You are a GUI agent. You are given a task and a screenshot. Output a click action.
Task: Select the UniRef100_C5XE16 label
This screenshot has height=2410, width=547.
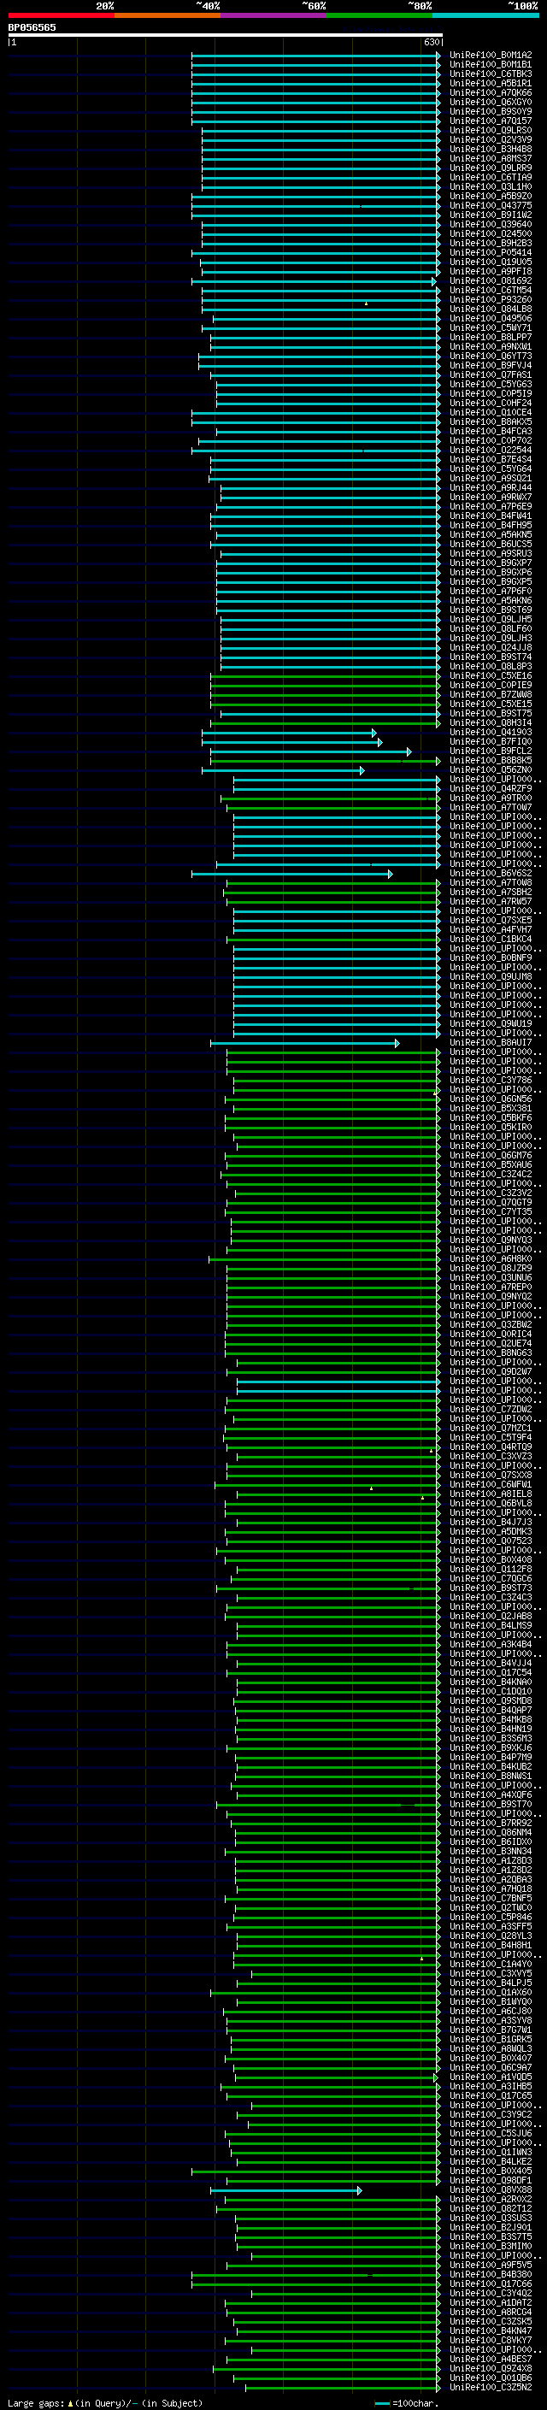tap(491, 676)
